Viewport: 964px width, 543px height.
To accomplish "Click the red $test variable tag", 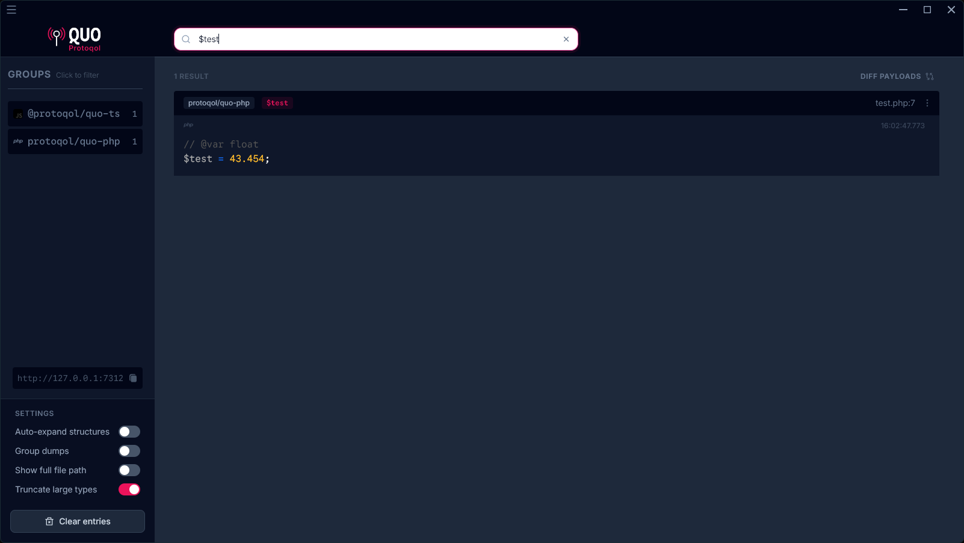I will tap(277, 103).
